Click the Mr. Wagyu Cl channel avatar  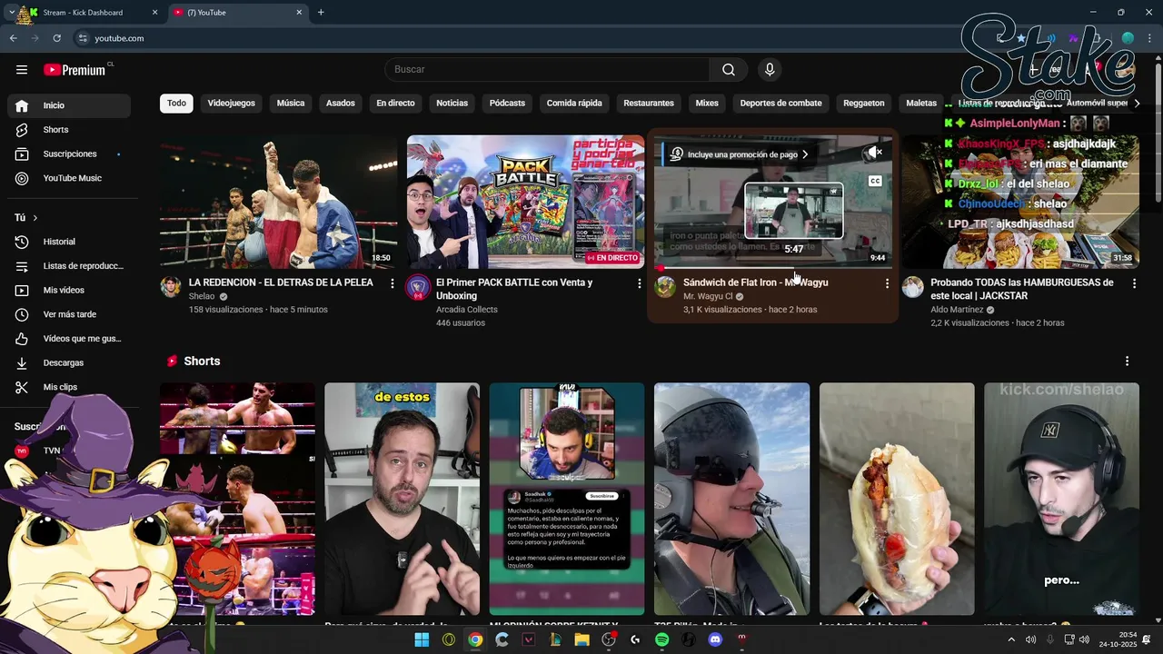[x=665, y=287]
